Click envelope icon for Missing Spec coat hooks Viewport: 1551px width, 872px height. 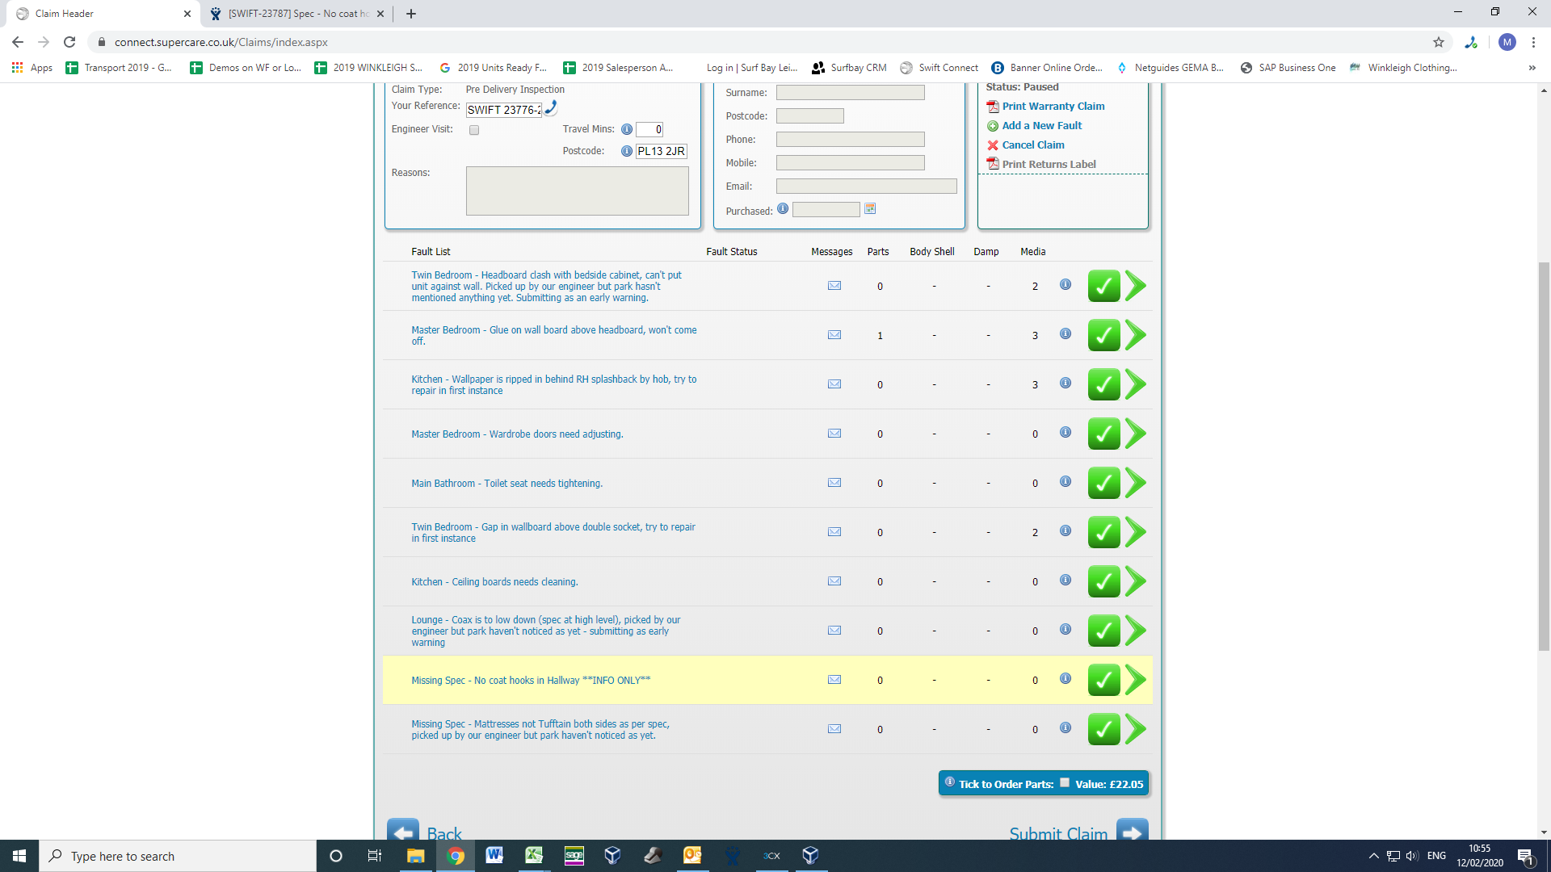[x=834, y=680]
